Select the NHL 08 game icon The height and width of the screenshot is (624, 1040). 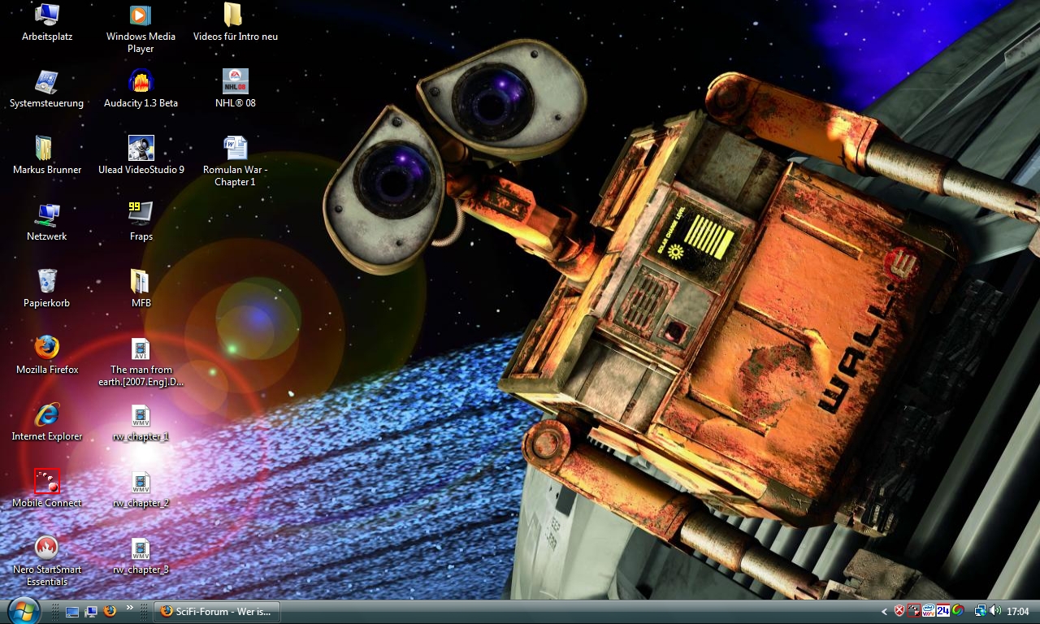pyautogui.click(x=236, y=81)
